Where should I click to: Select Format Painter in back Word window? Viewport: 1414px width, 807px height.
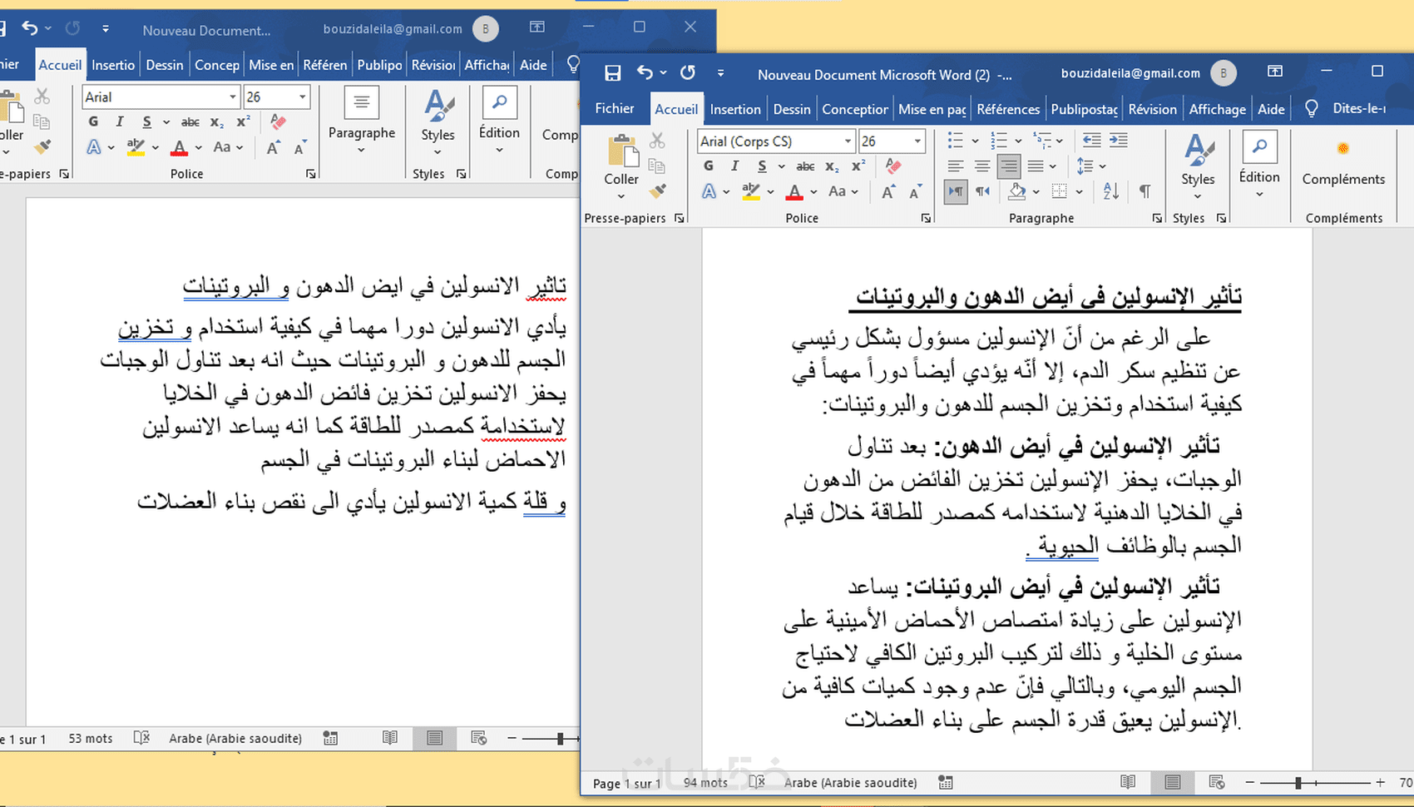coord(42,146)
